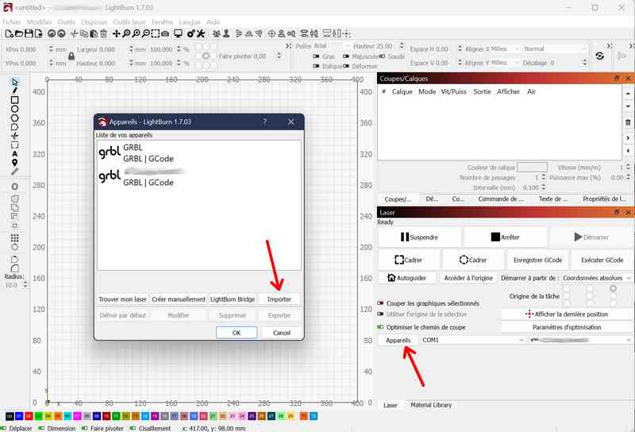Choose the rectangle drawing tool
Viewport: 635px width, 432px height.
point(14,100)
